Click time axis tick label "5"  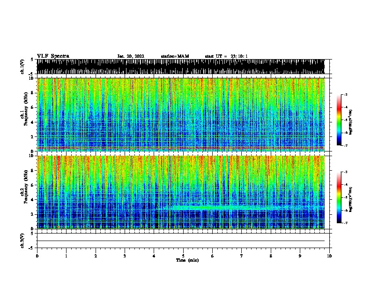click(x=183, y=256)
